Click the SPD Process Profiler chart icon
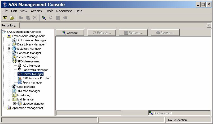 (20, 78)
